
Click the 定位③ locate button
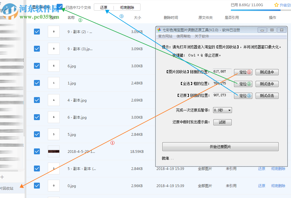pos(243,96)
